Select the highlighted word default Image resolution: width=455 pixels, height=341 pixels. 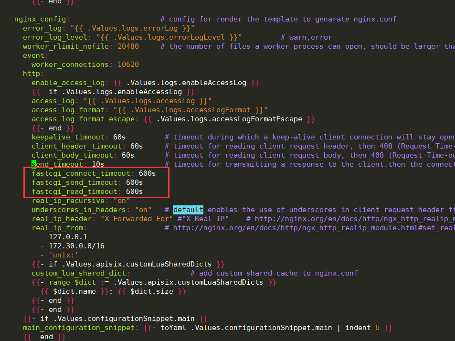click(x=188, y=210)
